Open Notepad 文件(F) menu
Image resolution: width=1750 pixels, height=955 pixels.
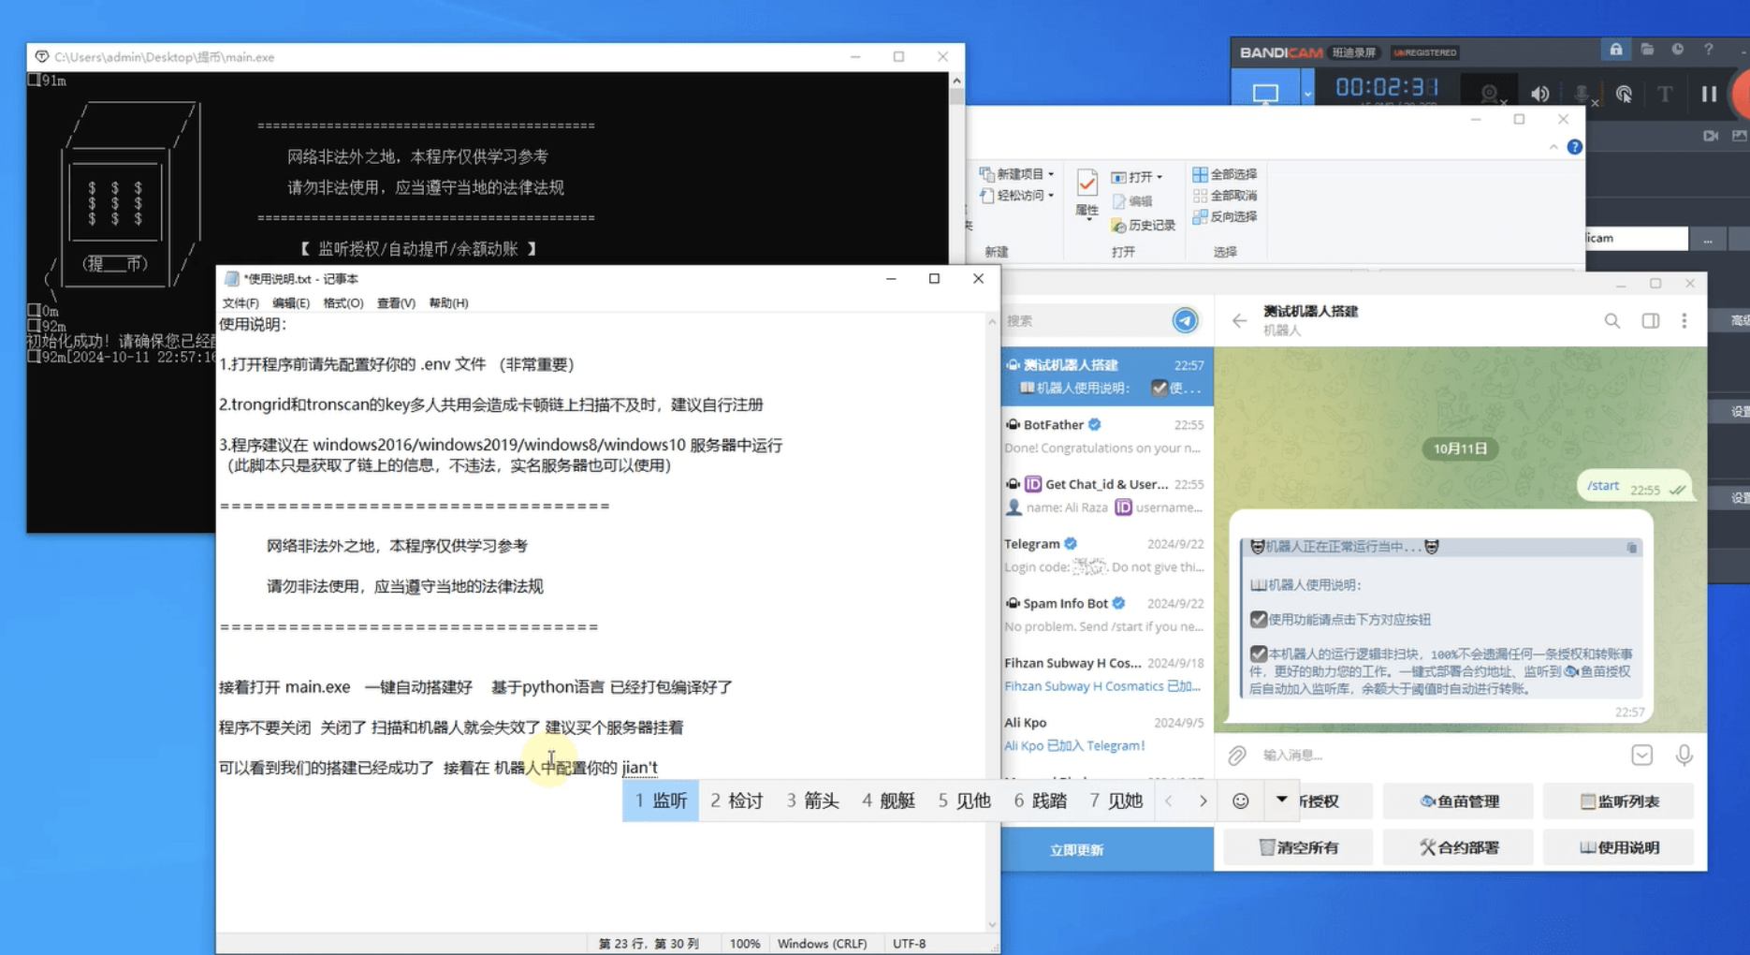point(241,303)
